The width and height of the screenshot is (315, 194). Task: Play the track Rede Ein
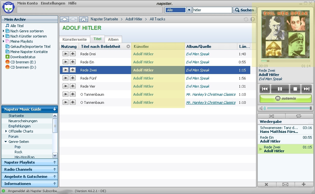[65, 62]
